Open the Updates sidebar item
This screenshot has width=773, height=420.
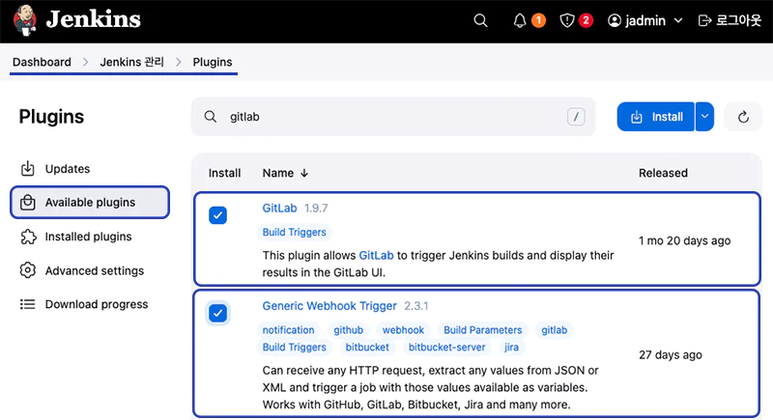[90, 169]
